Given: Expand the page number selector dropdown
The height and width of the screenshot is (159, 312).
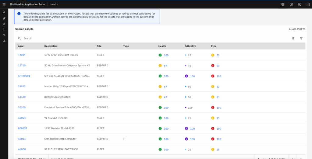Looking at the screenshot, I should pos(261,158).
